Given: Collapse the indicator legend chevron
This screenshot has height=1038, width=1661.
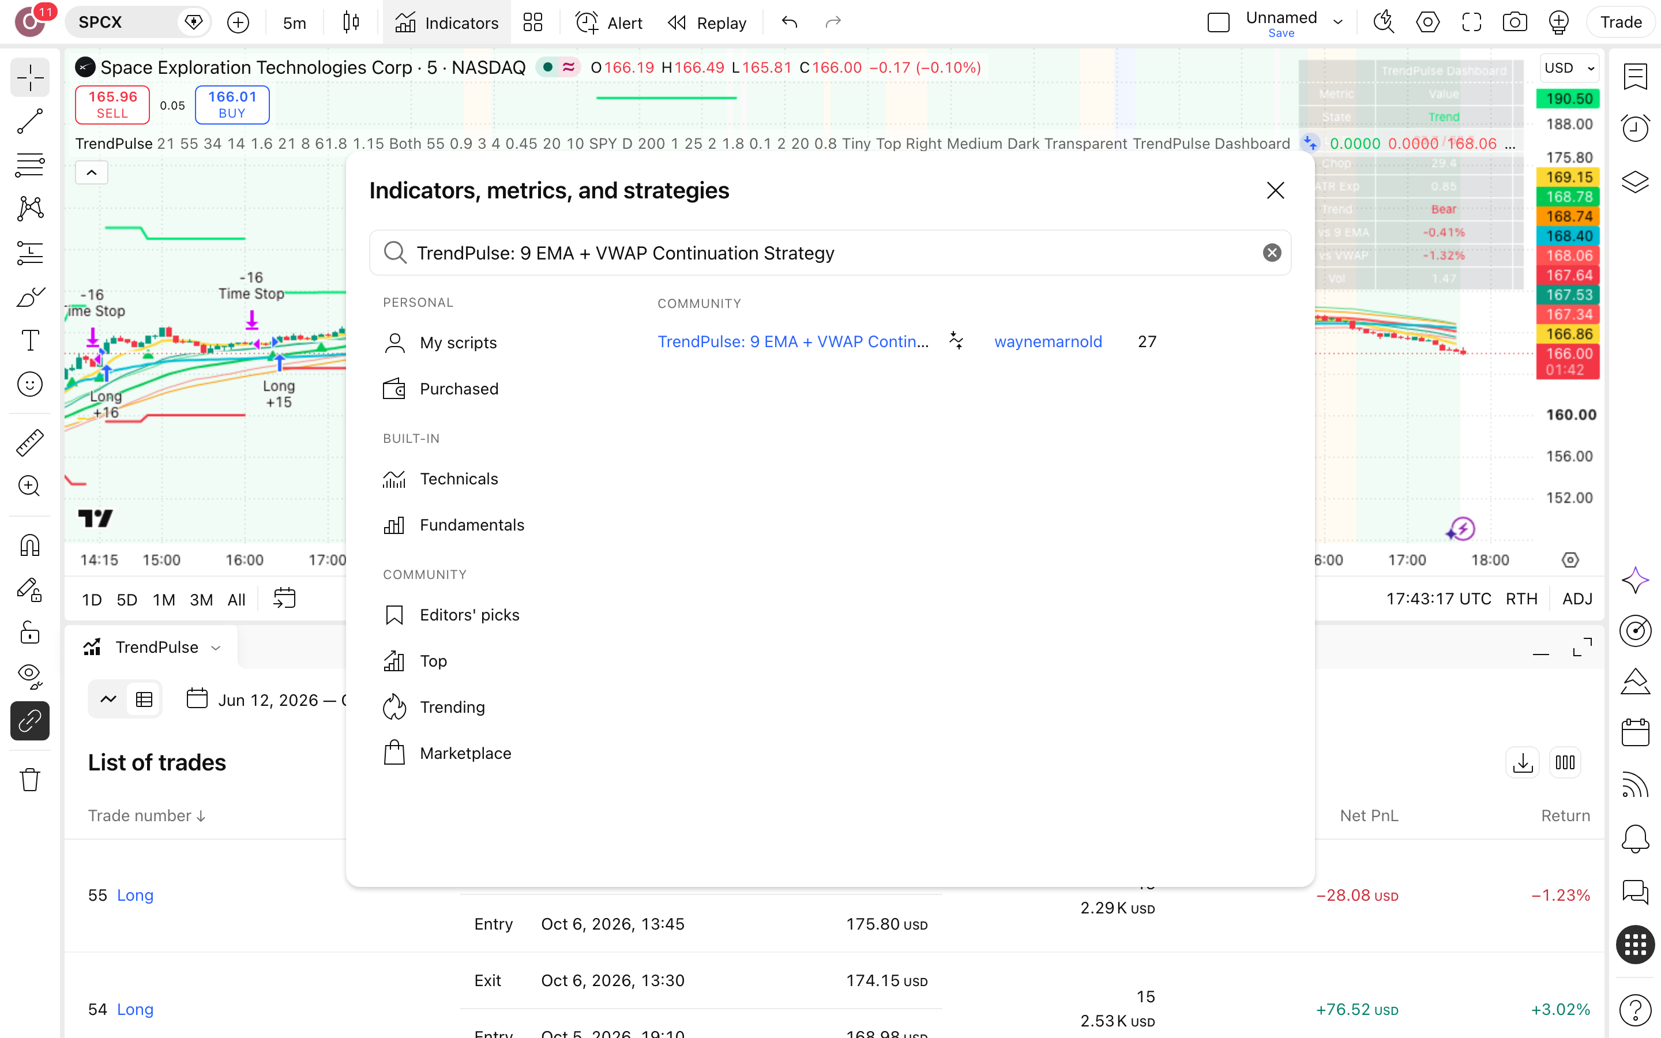Looking at the screenshot, I should point(91,172).
